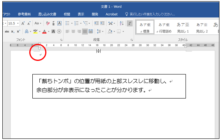
Task: Apply paragraph shading paint bucket
Action: (110, 31)
